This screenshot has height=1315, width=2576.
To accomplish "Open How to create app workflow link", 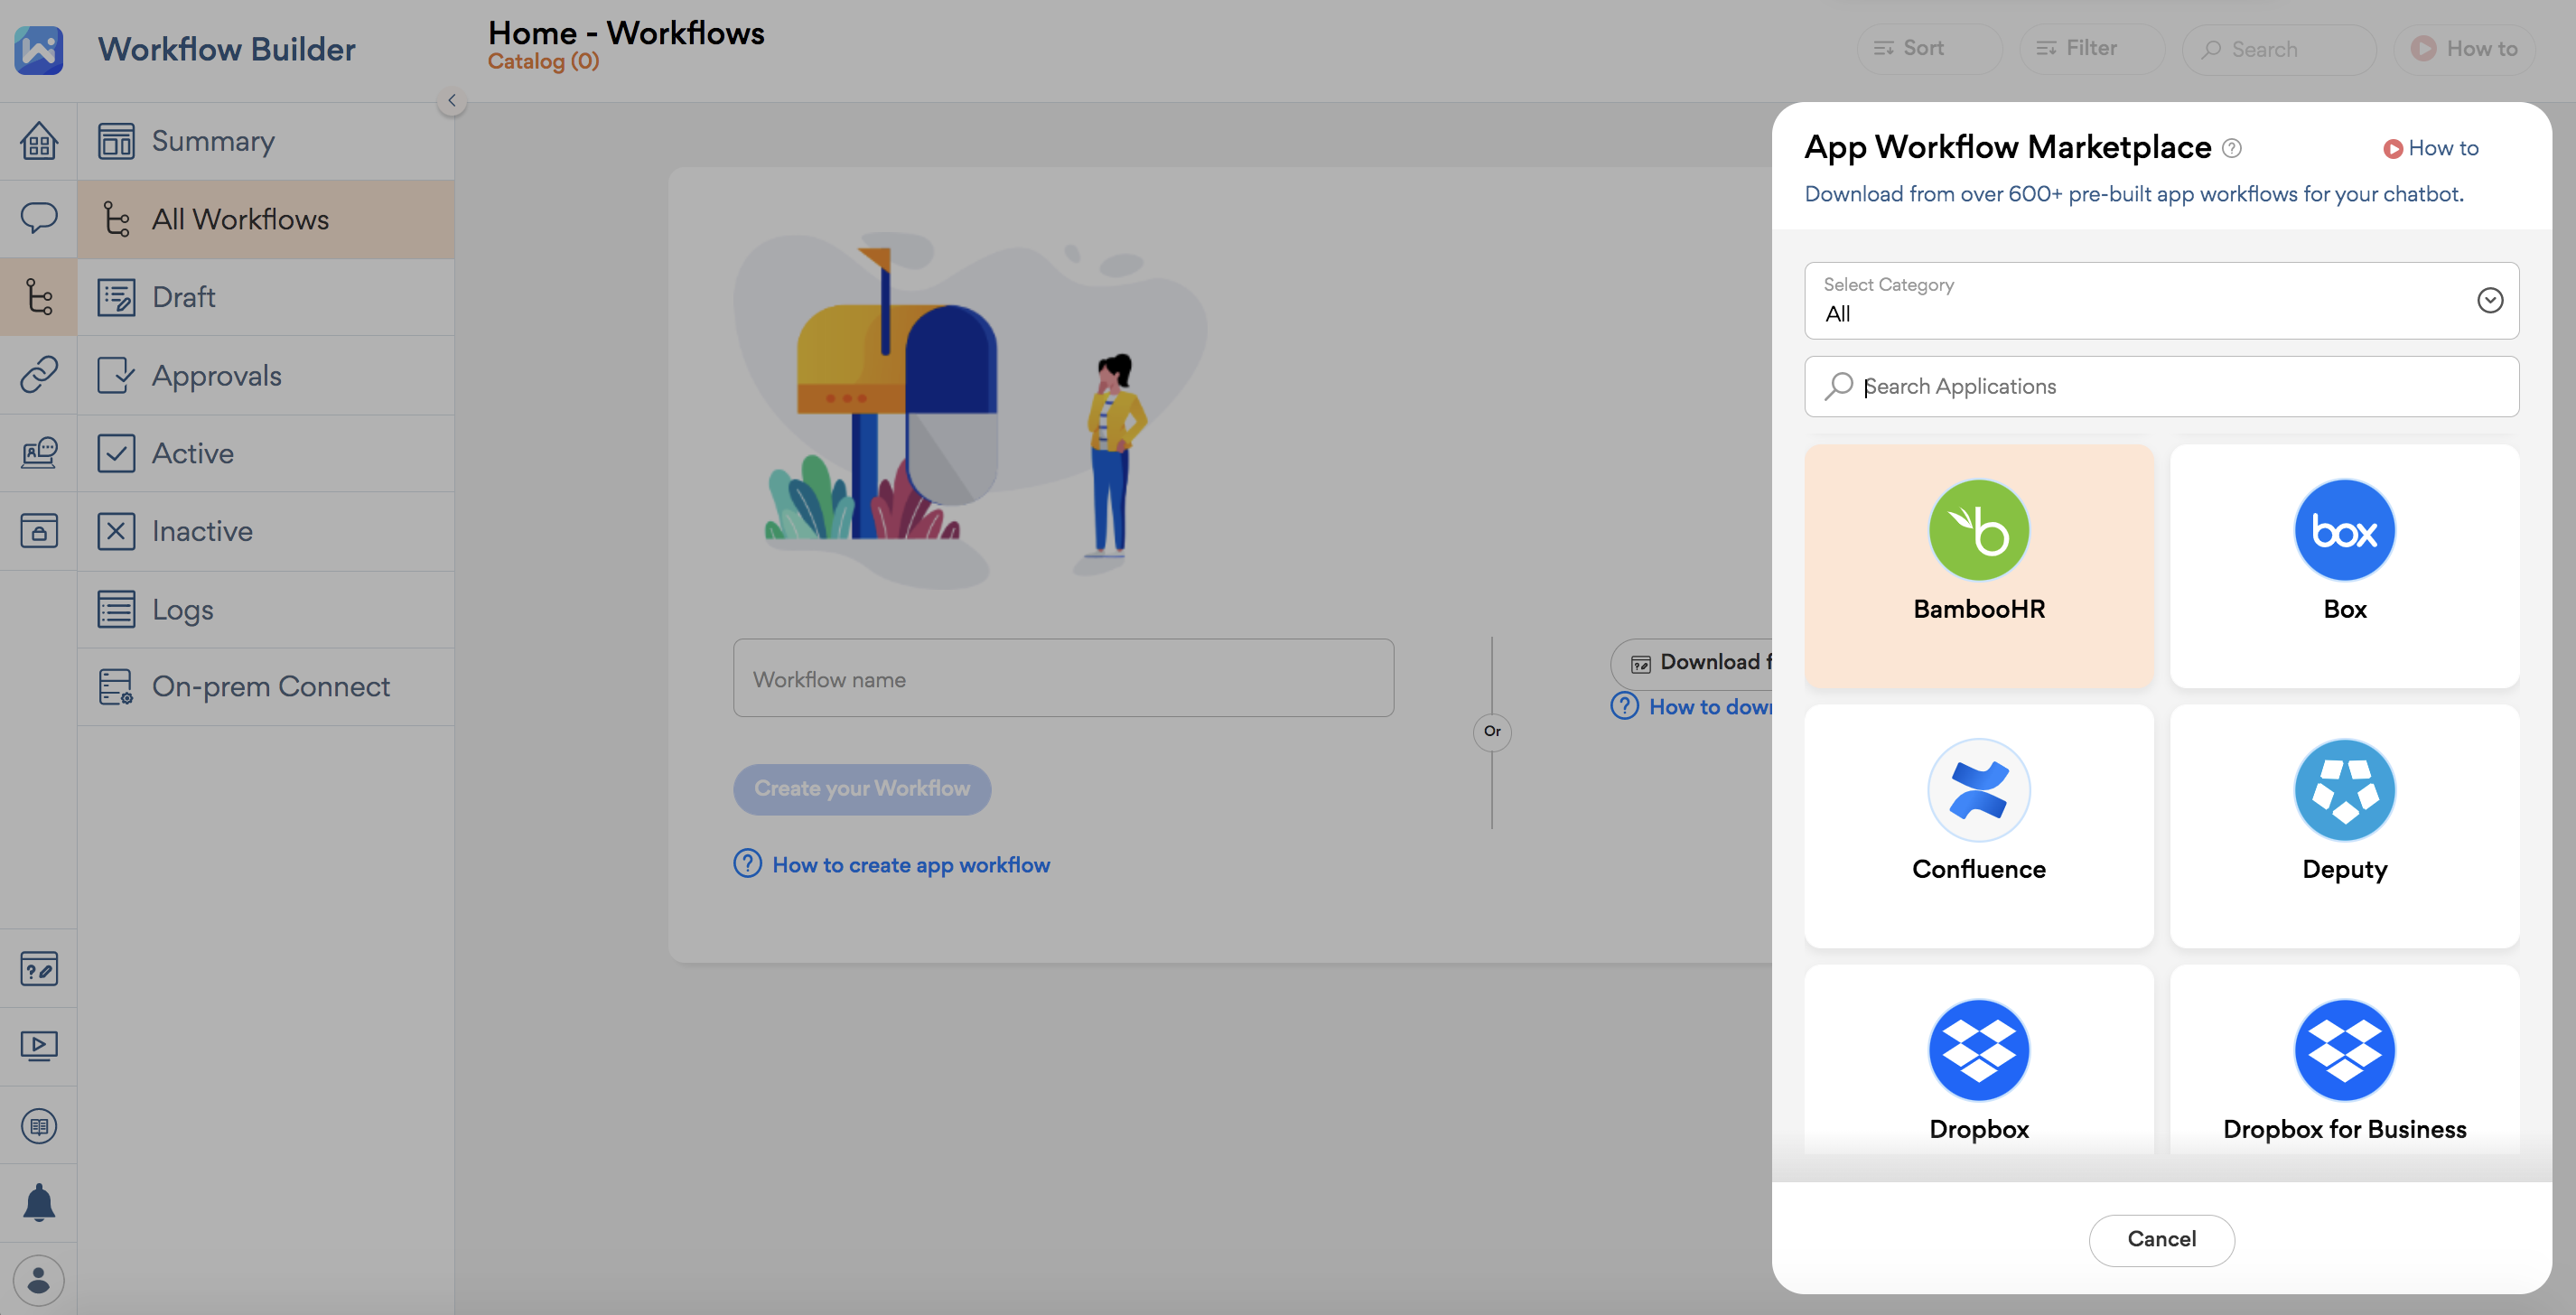I will click(910, 864).
